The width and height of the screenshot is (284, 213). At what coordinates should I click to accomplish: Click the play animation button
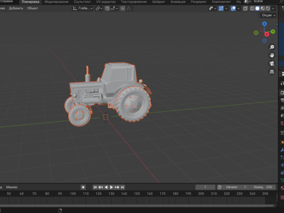pyautogui.click(x=111, y=187)
